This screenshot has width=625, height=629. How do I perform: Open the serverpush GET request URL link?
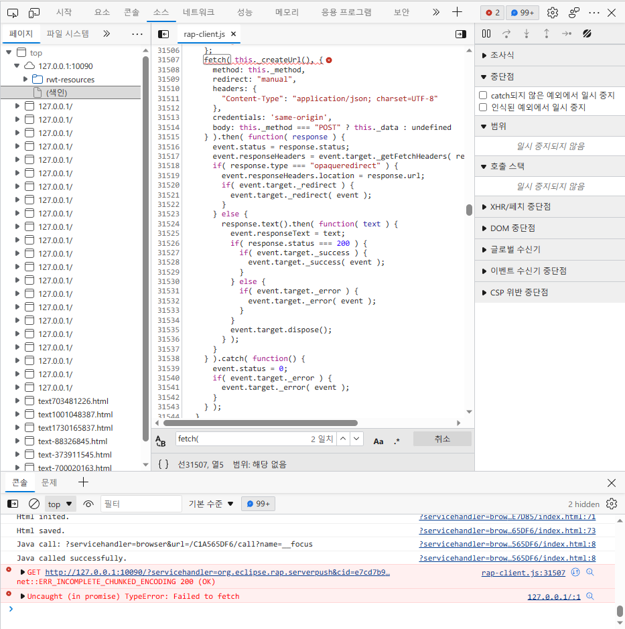(217, 572)
